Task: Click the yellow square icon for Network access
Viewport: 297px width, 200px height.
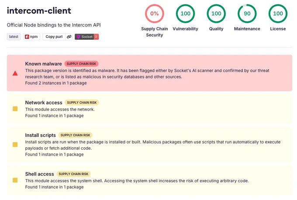Action: point(15,108)
